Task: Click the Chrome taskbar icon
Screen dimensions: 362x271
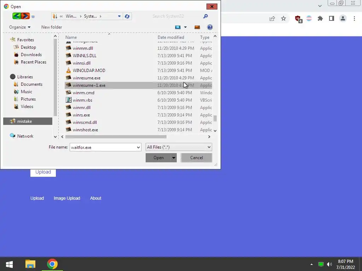Action: (x=52, y=264)
